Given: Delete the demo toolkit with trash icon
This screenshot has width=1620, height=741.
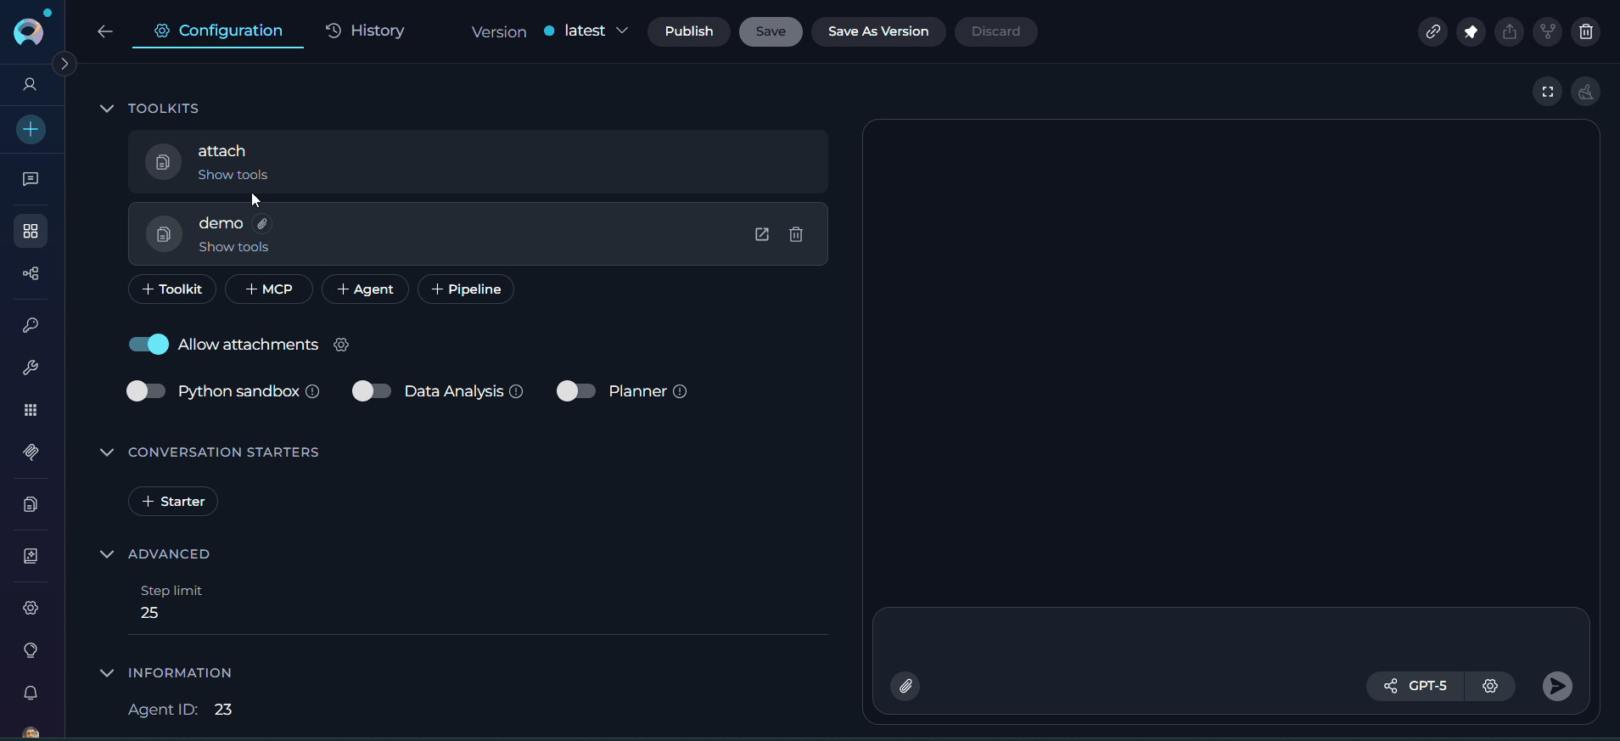Looking at the screenshot, I should click(x=795, y=234).
